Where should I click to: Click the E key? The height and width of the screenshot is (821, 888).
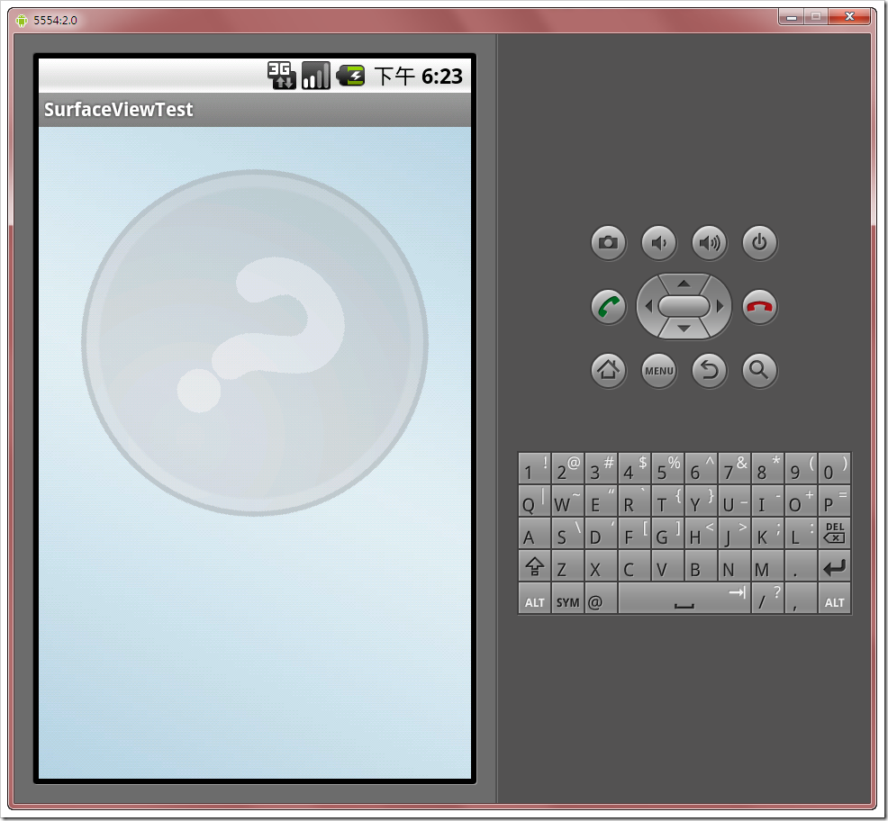[601, 501]
